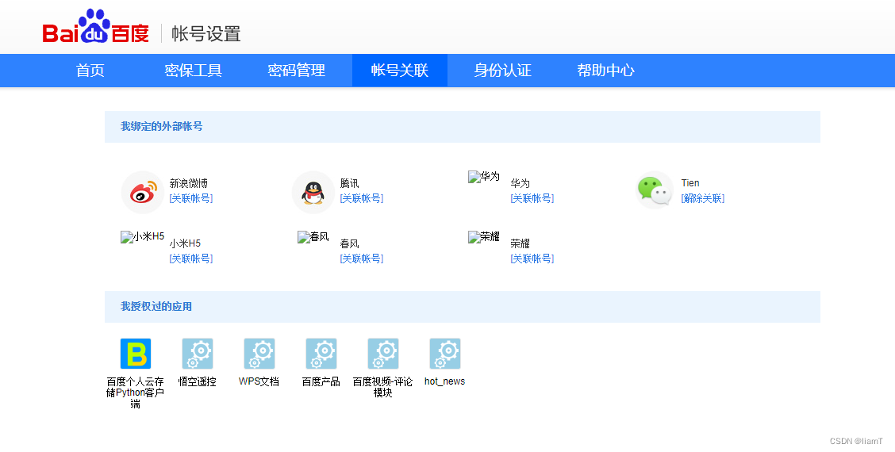Screen dimensions: 895x452
Task: Click 关联帐号 link under 小米H5
Action: pyautogui.click(x=191, y=259)
